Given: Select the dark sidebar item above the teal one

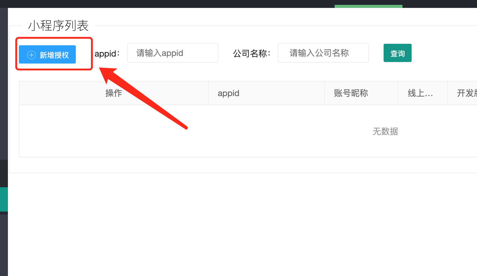Looking at the screenshot, I should [4, 173].
